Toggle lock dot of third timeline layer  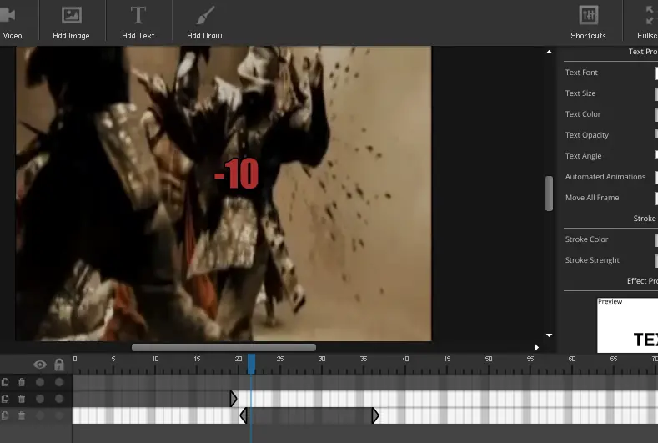pyautogui.click(x=59, y=415)
